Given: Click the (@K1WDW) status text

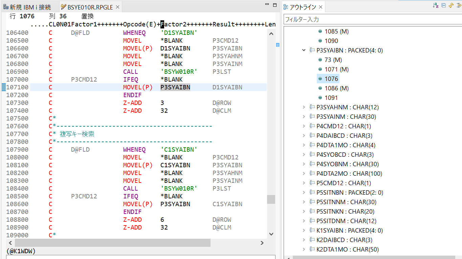Looking at the screenshot, I should pyautogui.click(x=21, y=251).
